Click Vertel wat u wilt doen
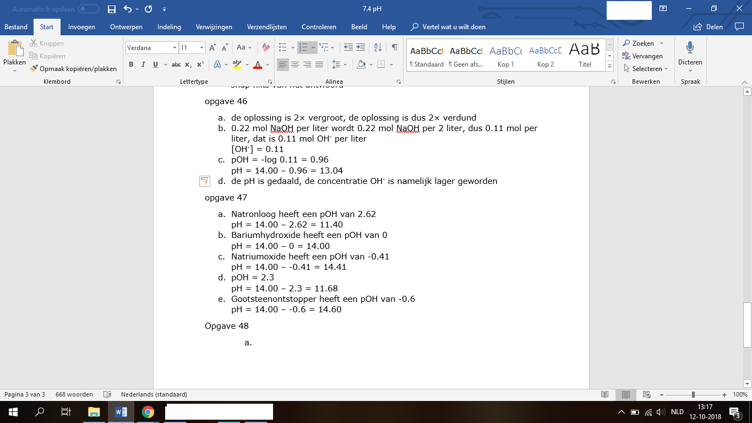 (449, 27)
